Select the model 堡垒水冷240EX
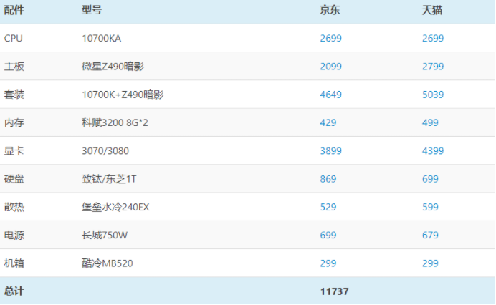 click(x=115, y=207)
